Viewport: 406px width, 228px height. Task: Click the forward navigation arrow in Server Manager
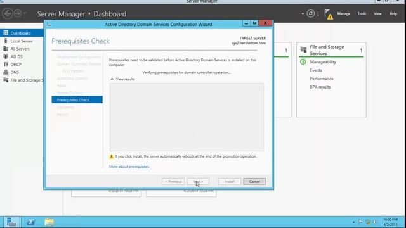18,13
